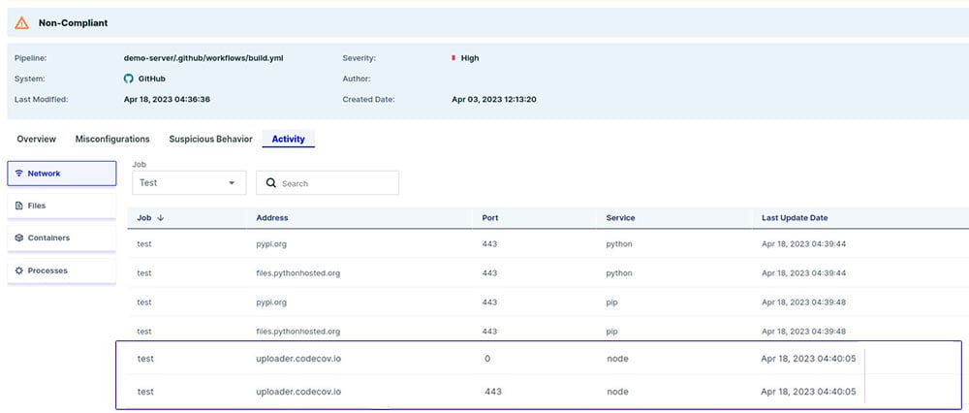Click node service in last row

click(x=617, y=392)
